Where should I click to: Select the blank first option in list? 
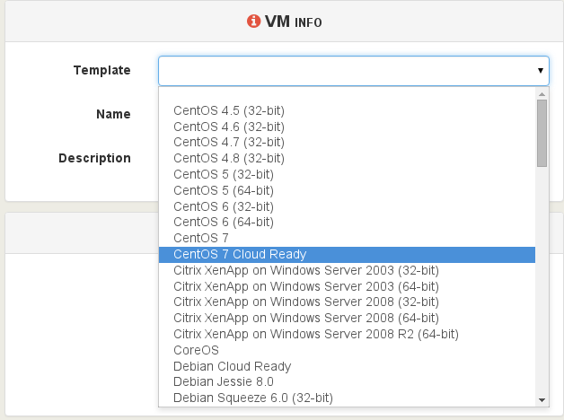point(347,95)
